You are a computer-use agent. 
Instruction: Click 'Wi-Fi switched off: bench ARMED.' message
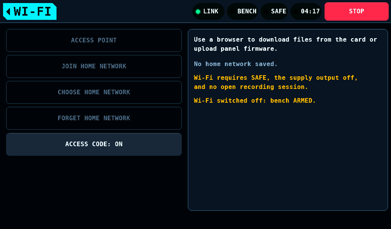pyautogui.click(x=255, y=101)
